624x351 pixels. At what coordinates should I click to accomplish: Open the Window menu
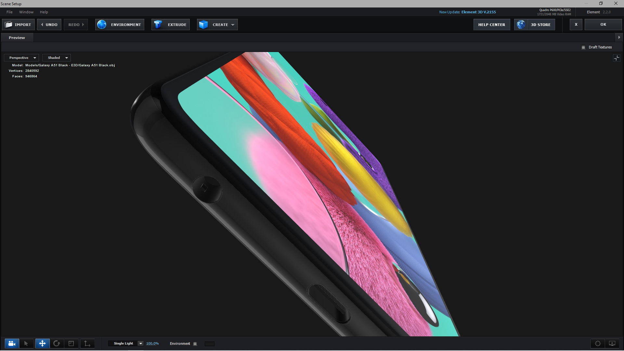tap(26, 12)
